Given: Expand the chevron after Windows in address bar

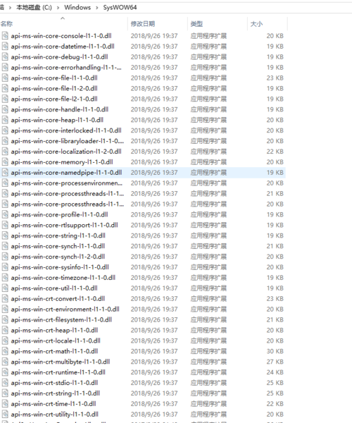Looking at the screenshot, I should (x=97, y=8).
